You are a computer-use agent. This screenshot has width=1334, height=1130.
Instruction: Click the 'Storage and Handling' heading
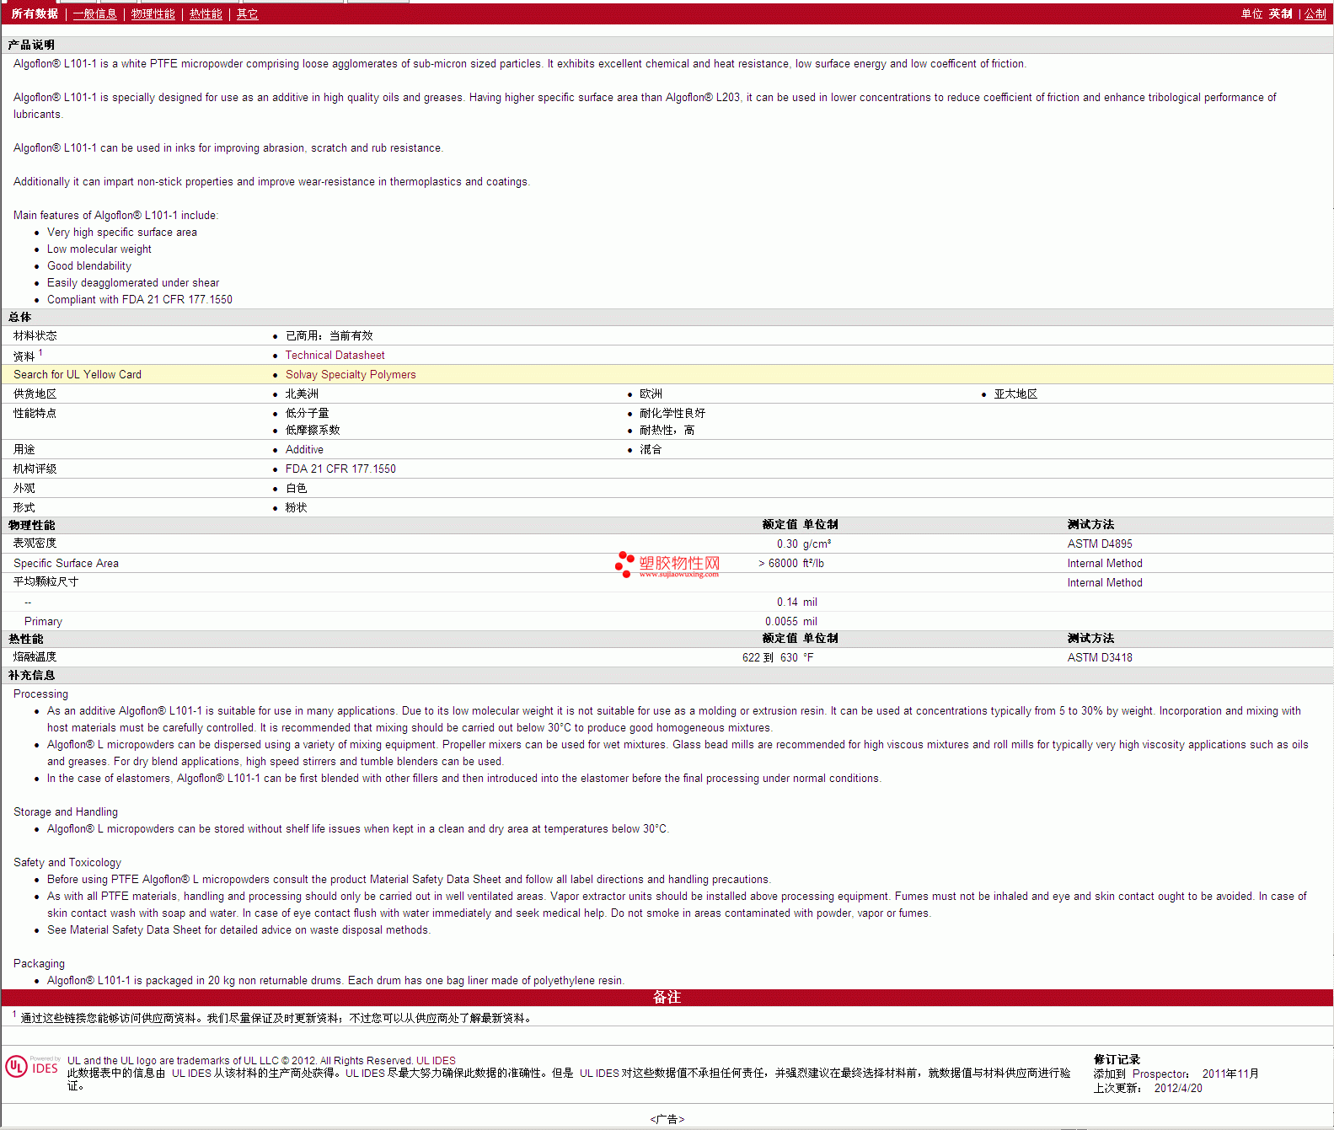click(66, 811)
